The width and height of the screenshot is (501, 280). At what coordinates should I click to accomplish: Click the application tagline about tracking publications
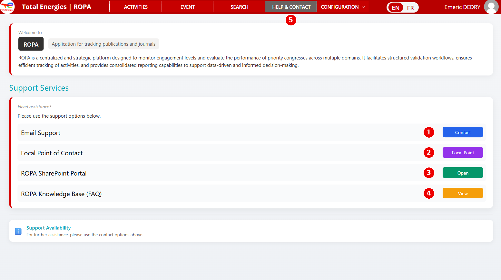[x=103, y=44]
